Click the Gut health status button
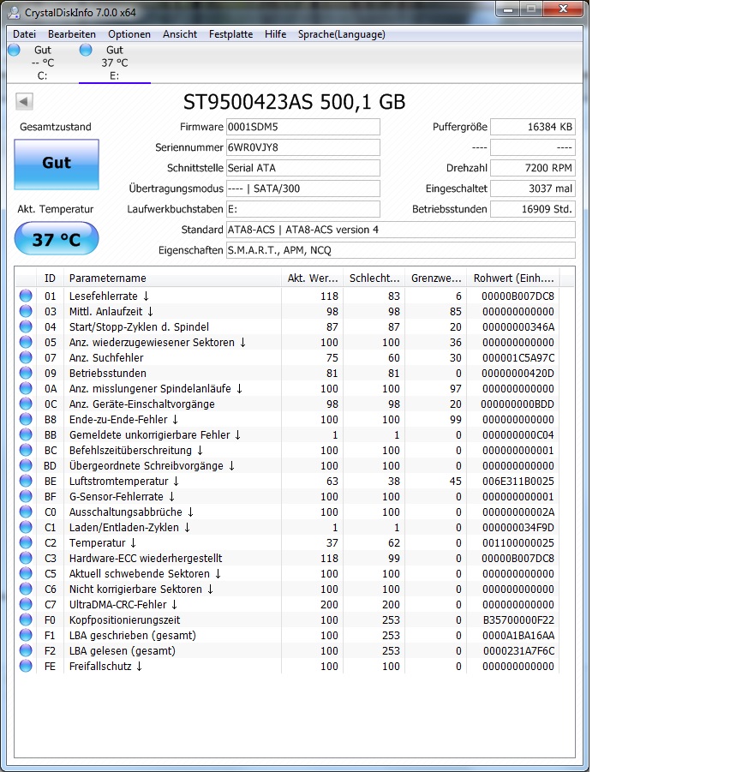This screenshot has width=742, height=772. coord(57,165)
